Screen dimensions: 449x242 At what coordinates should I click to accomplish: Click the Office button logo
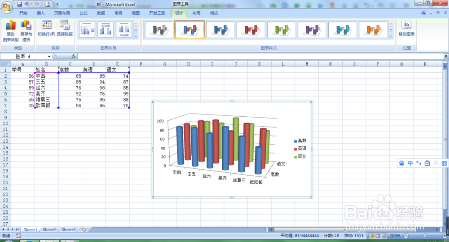click(x=7, y=8)
